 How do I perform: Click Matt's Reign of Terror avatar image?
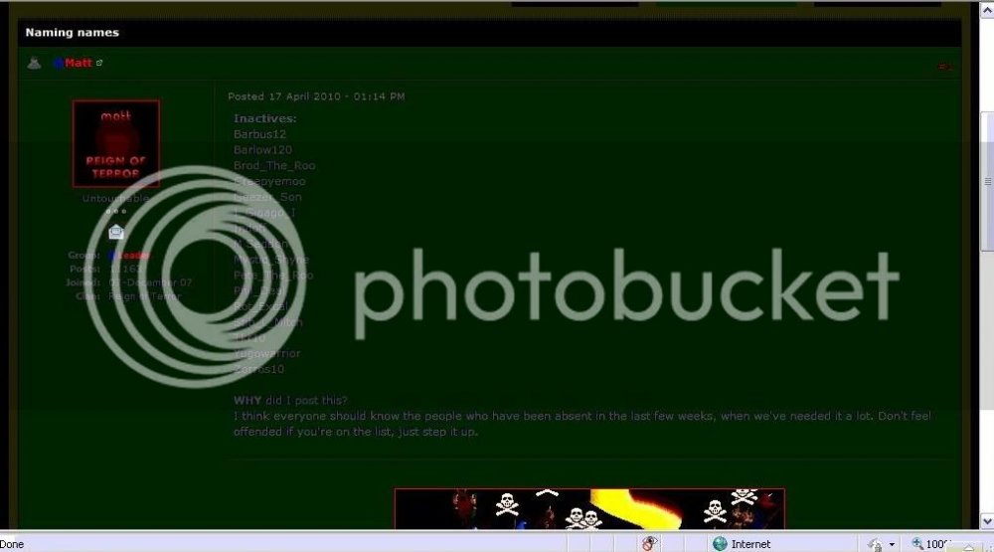point(115,143)
